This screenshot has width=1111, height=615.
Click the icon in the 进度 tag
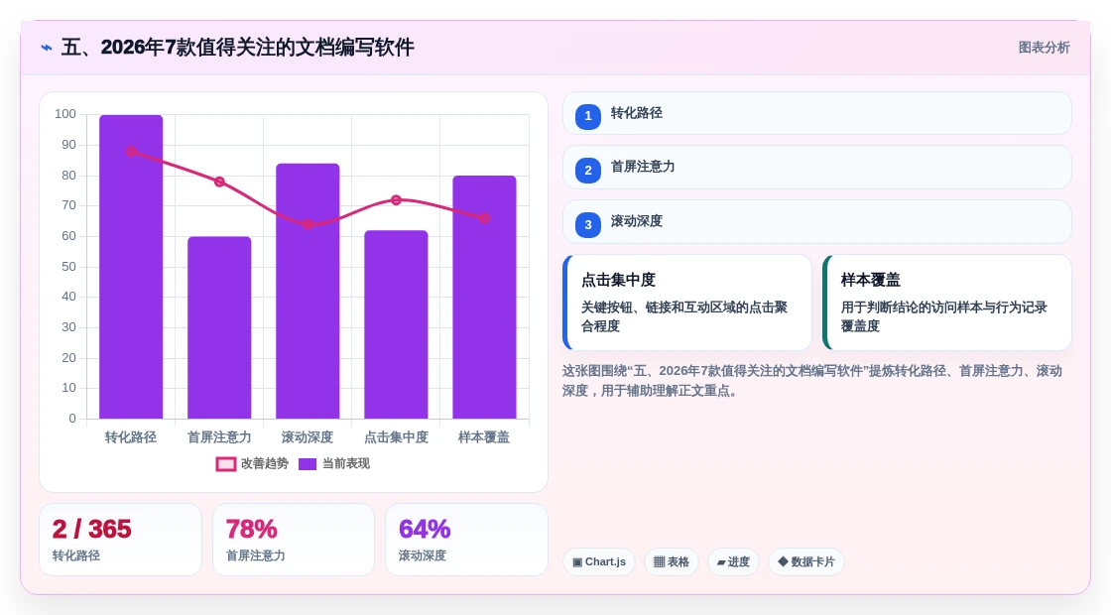(720, 562)
